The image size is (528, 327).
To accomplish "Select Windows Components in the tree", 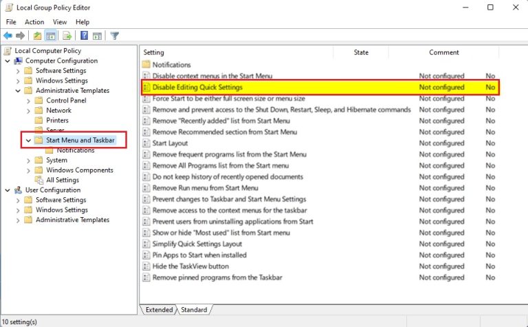I will [x=80, y=170].
